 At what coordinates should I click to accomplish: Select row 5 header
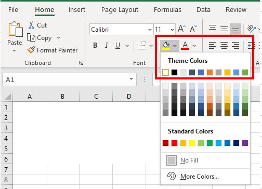click(6, 148)
